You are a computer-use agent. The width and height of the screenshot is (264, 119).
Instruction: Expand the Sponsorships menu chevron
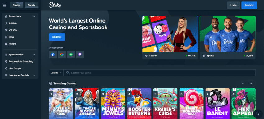coord(34,55)
